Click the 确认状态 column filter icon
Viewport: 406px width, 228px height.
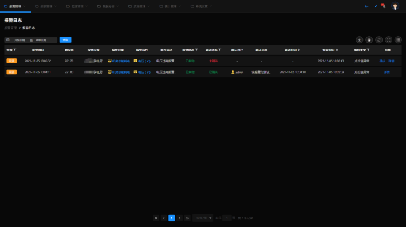tap(220, 50)
